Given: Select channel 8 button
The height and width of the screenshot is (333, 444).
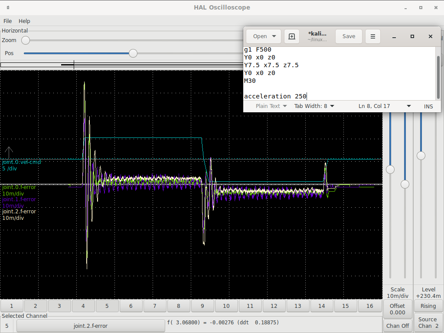Looking at the screenshot, I should click(178, 306).
